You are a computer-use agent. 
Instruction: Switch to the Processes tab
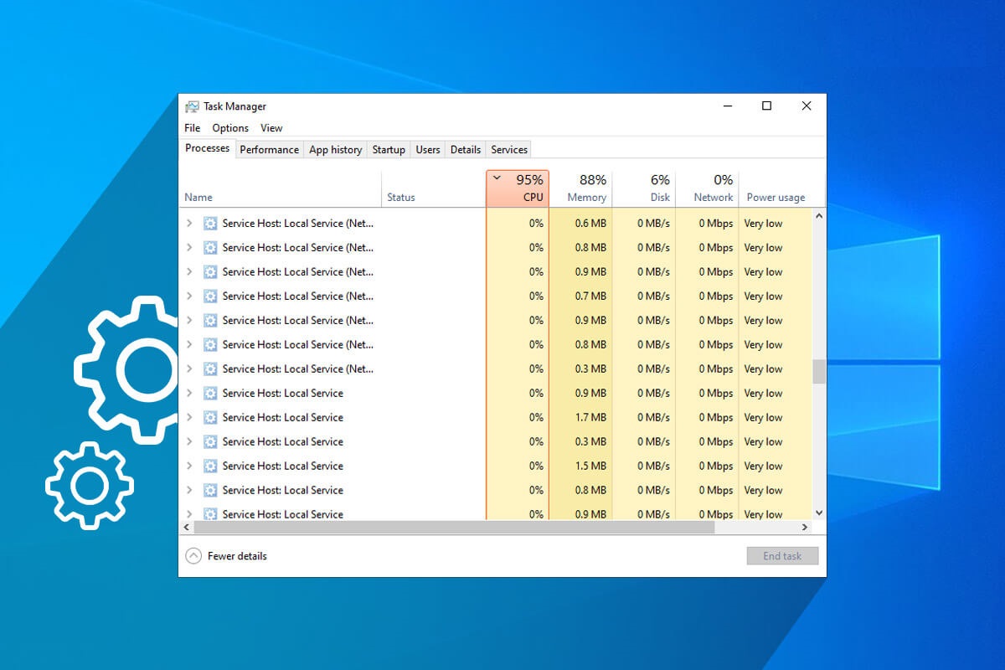tap(208, 148)
